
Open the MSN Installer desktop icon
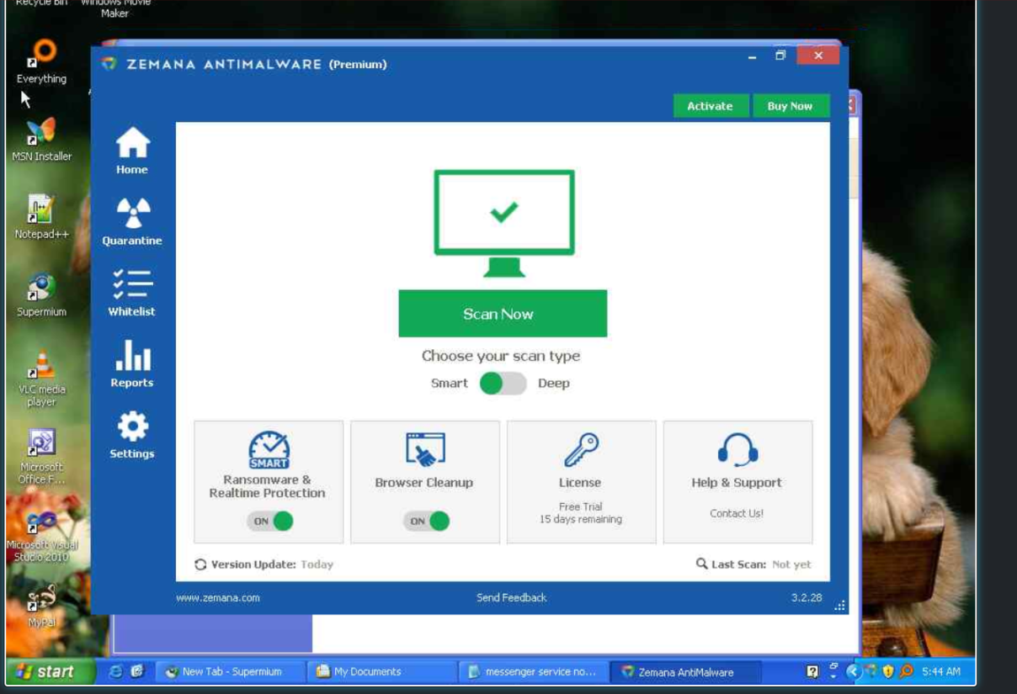click(x=41, y=140)
